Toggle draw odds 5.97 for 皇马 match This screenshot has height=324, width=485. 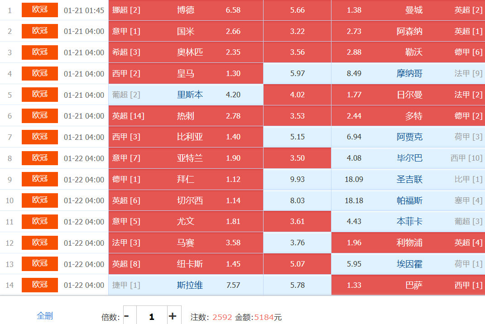click(297, 73)
